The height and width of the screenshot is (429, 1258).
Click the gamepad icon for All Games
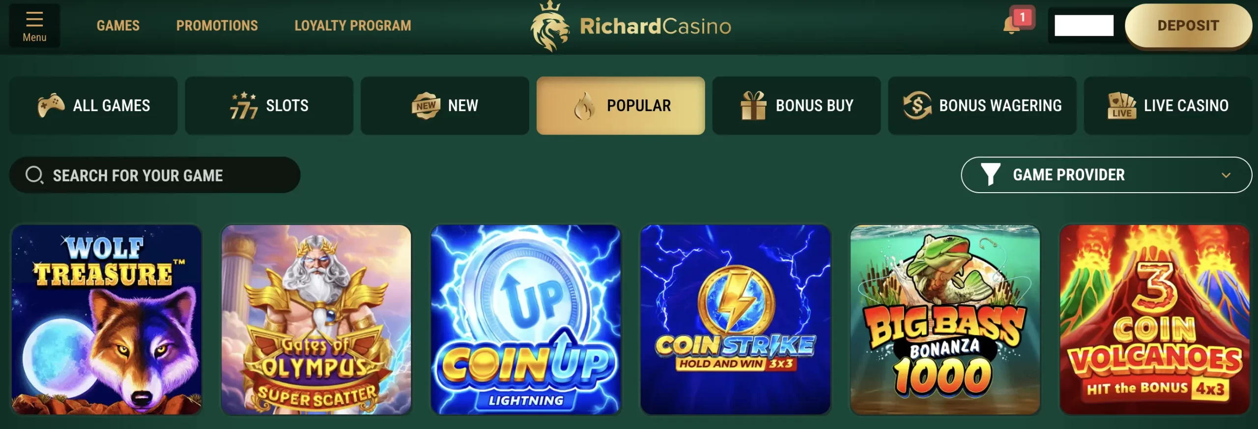tap(51, 105)
